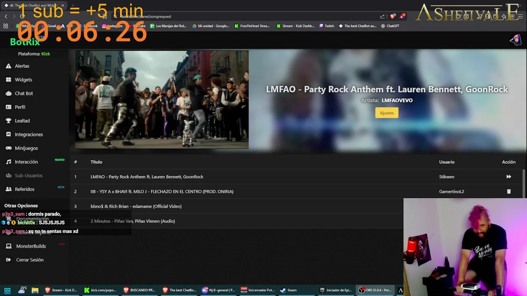Click share icon in address bar

tap(382, 16)
